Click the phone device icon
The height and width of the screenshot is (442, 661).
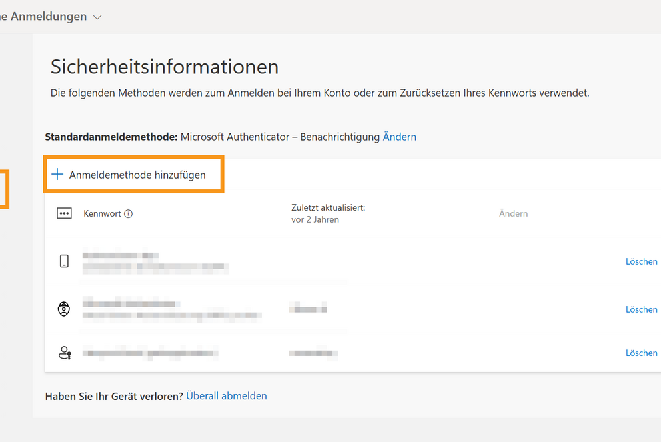point(63,261)
